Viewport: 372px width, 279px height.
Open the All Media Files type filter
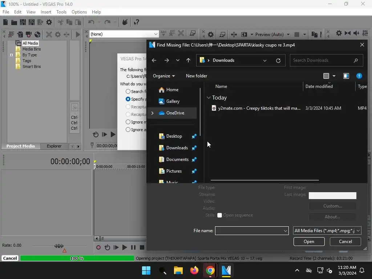[327, 231]
